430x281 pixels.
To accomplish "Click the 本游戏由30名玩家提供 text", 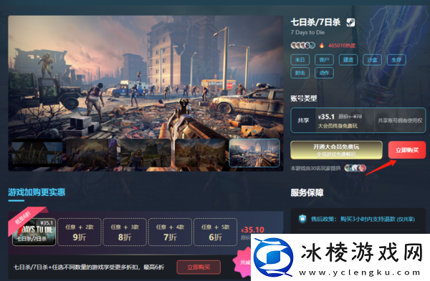I will pyautogui.click(x=315, y=168).
